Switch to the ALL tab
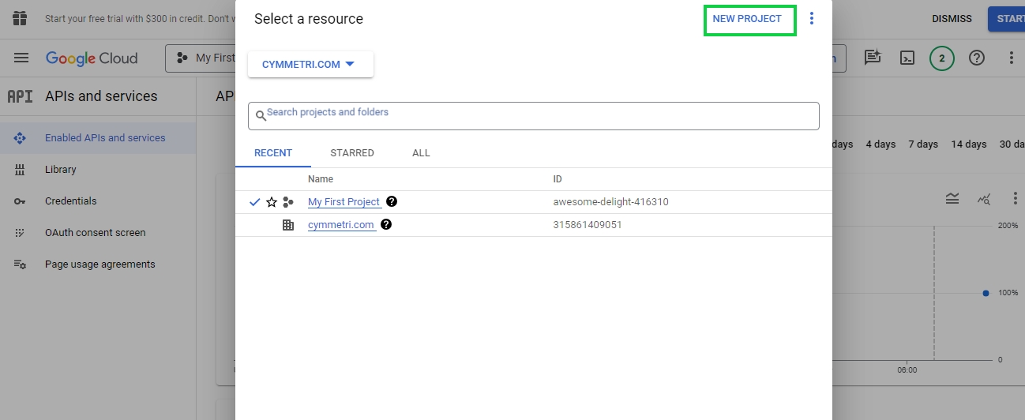 point(421,153)
